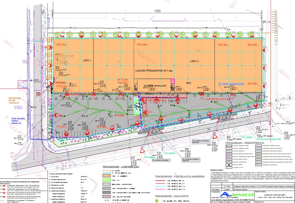
Task: Click the '49.6 abs.' elevation label
Action: pyautogui.click(x=61, y=45)
